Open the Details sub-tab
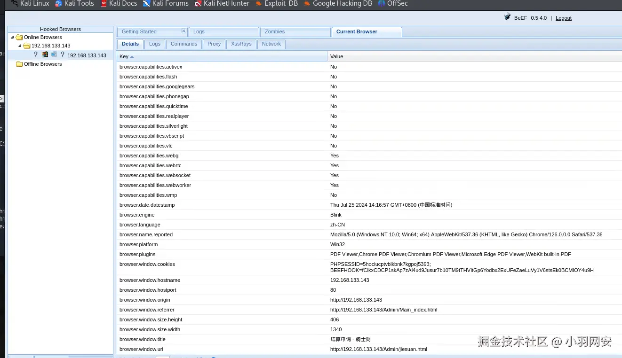The image size is (622, 358). (130, 44)
